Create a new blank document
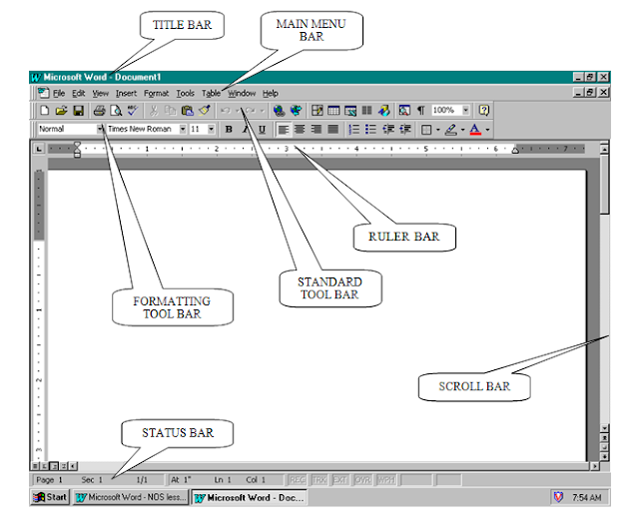 coord(44,111)
